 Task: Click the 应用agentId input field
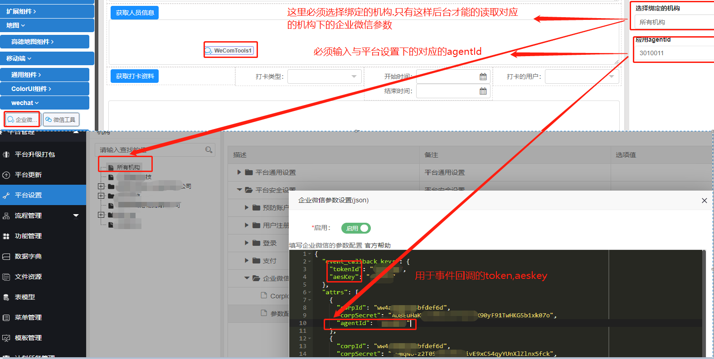click(674, 53)
